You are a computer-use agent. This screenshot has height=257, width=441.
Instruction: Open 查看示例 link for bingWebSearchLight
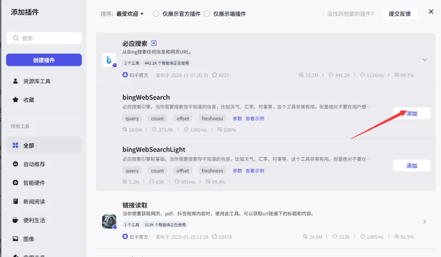255,171
